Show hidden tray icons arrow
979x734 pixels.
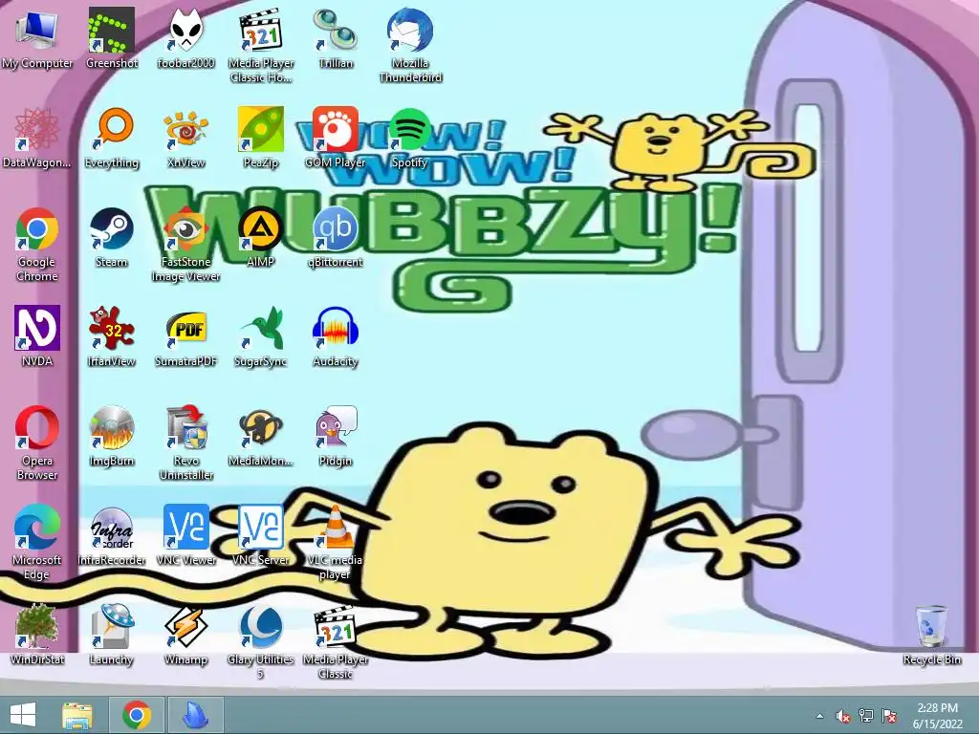click(819, 716)
